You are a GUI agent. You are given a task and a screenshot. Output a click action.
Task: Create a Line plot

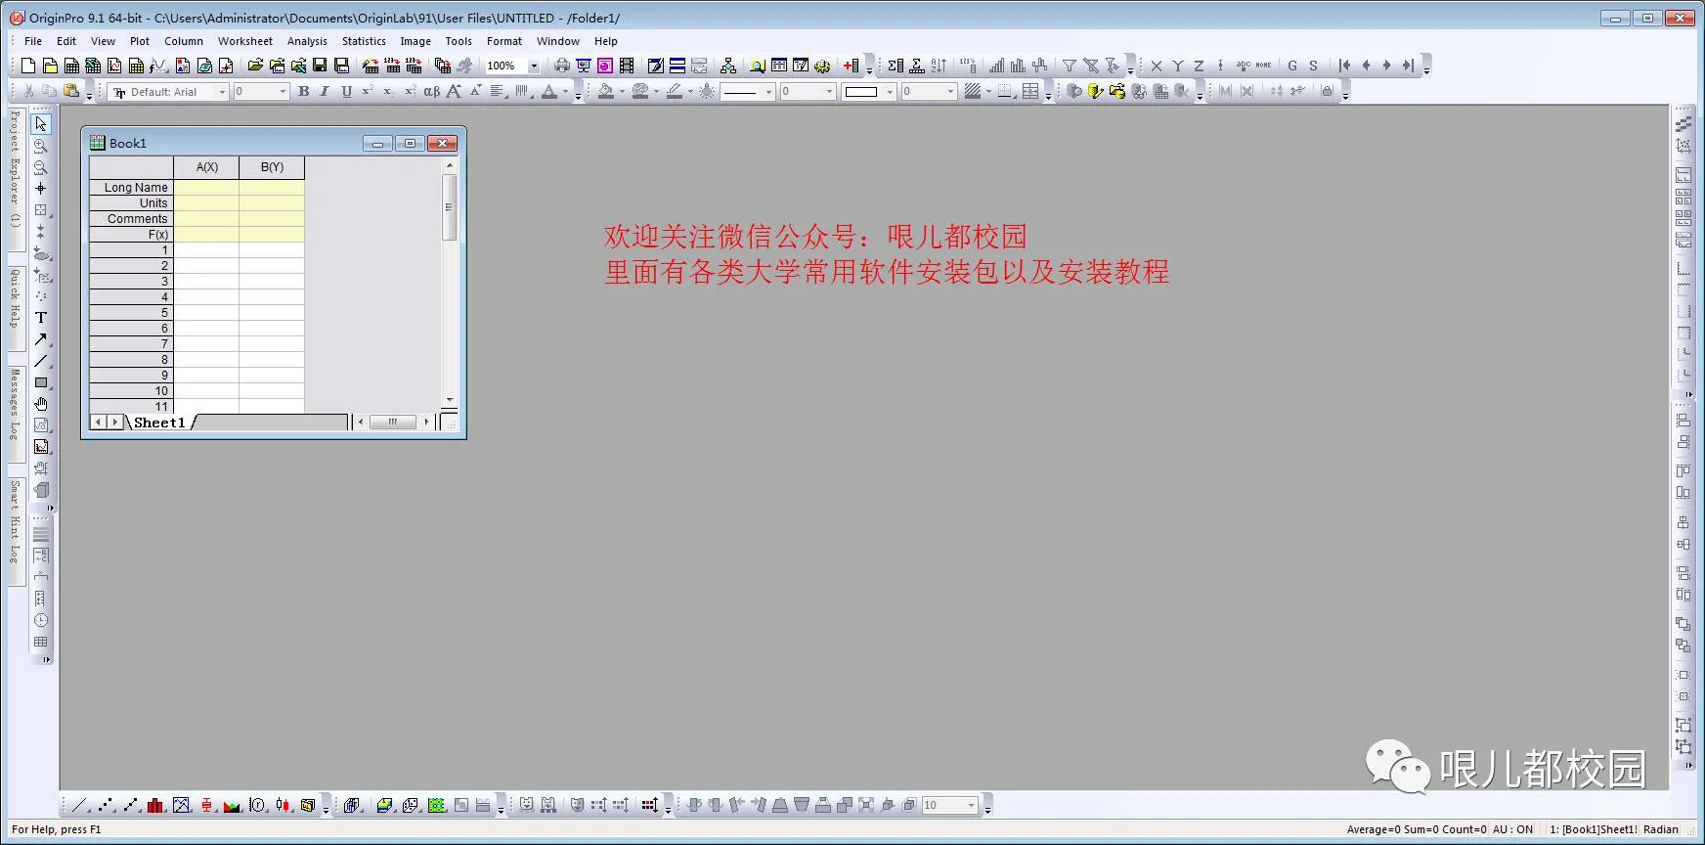click(x=80, y=805)
